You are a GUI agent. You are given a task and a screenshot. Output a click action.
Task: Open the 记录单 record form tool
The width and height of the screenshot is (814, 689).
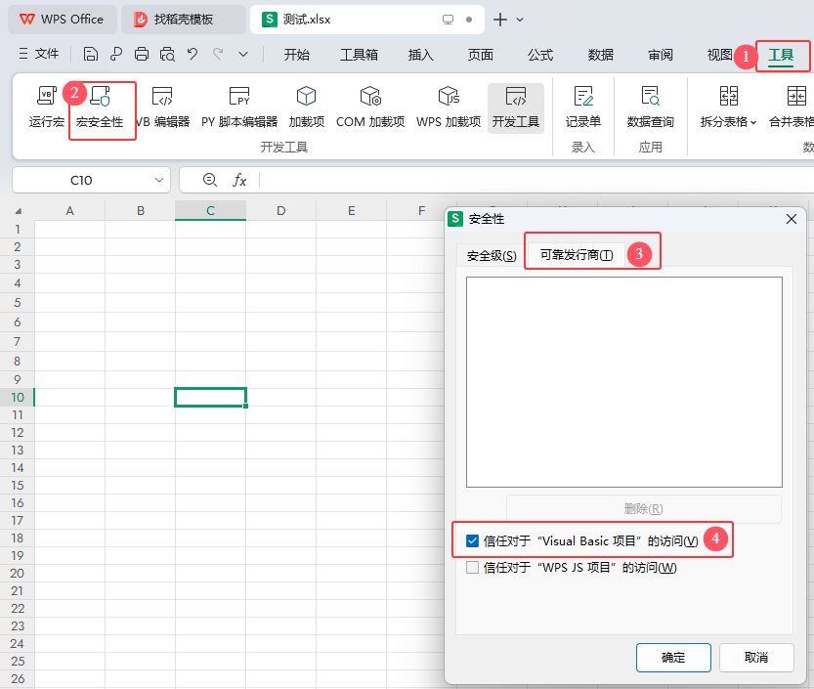point(583,97)
